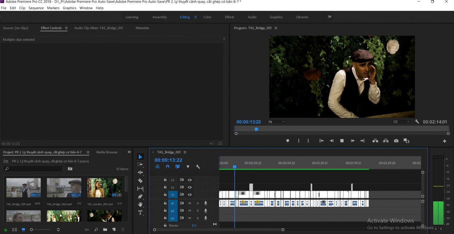This screenshot has width=454, height=234.
Task: Click New Bin folder icon in Project panel
Action: click(x=105, y=230)
